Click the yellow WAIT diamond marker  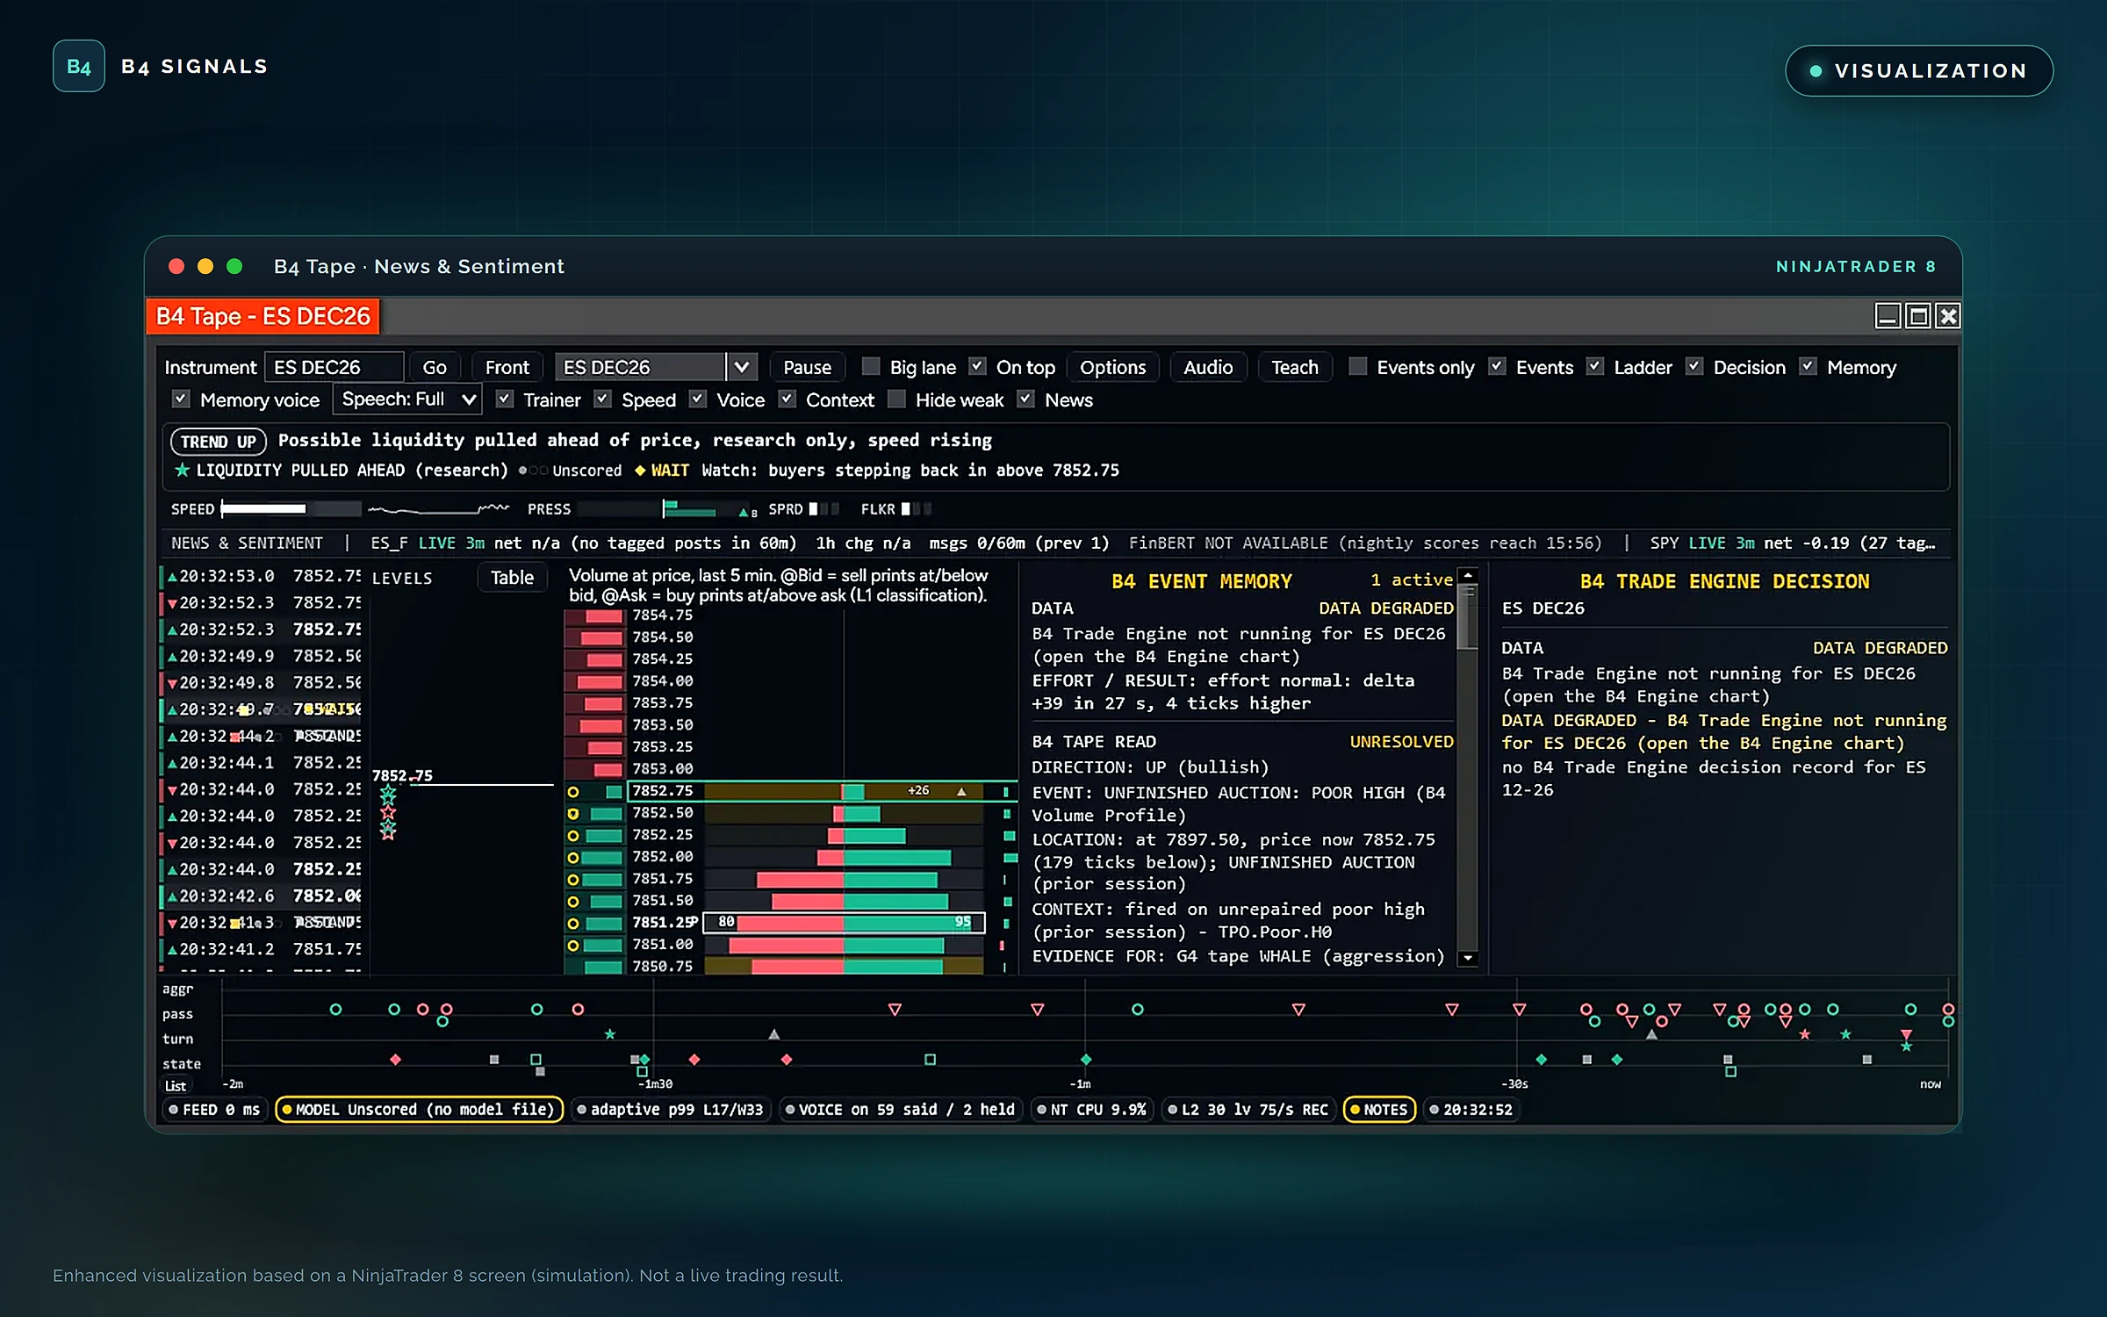(640, 471)
